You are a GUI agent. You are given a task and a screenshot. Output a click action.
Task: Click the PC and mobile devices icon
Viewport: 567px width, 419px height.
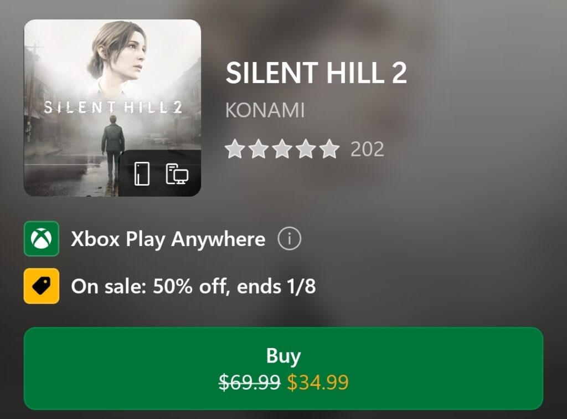tap(177, 174)
